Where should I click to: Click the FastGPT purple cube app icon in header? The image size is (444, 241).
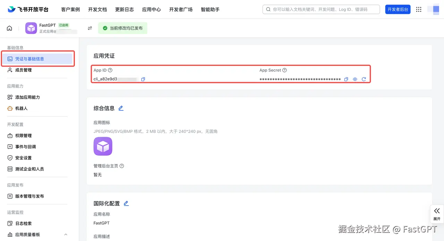click(x=31, y=28)
